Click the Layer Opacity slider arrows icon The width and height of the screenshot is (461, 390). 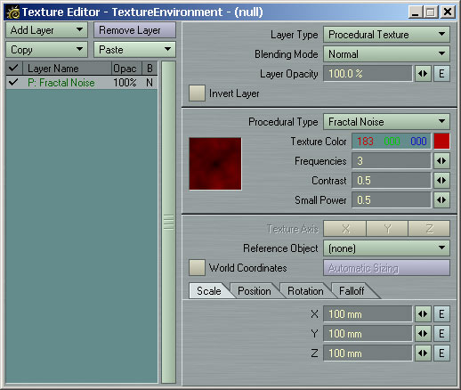423,73
